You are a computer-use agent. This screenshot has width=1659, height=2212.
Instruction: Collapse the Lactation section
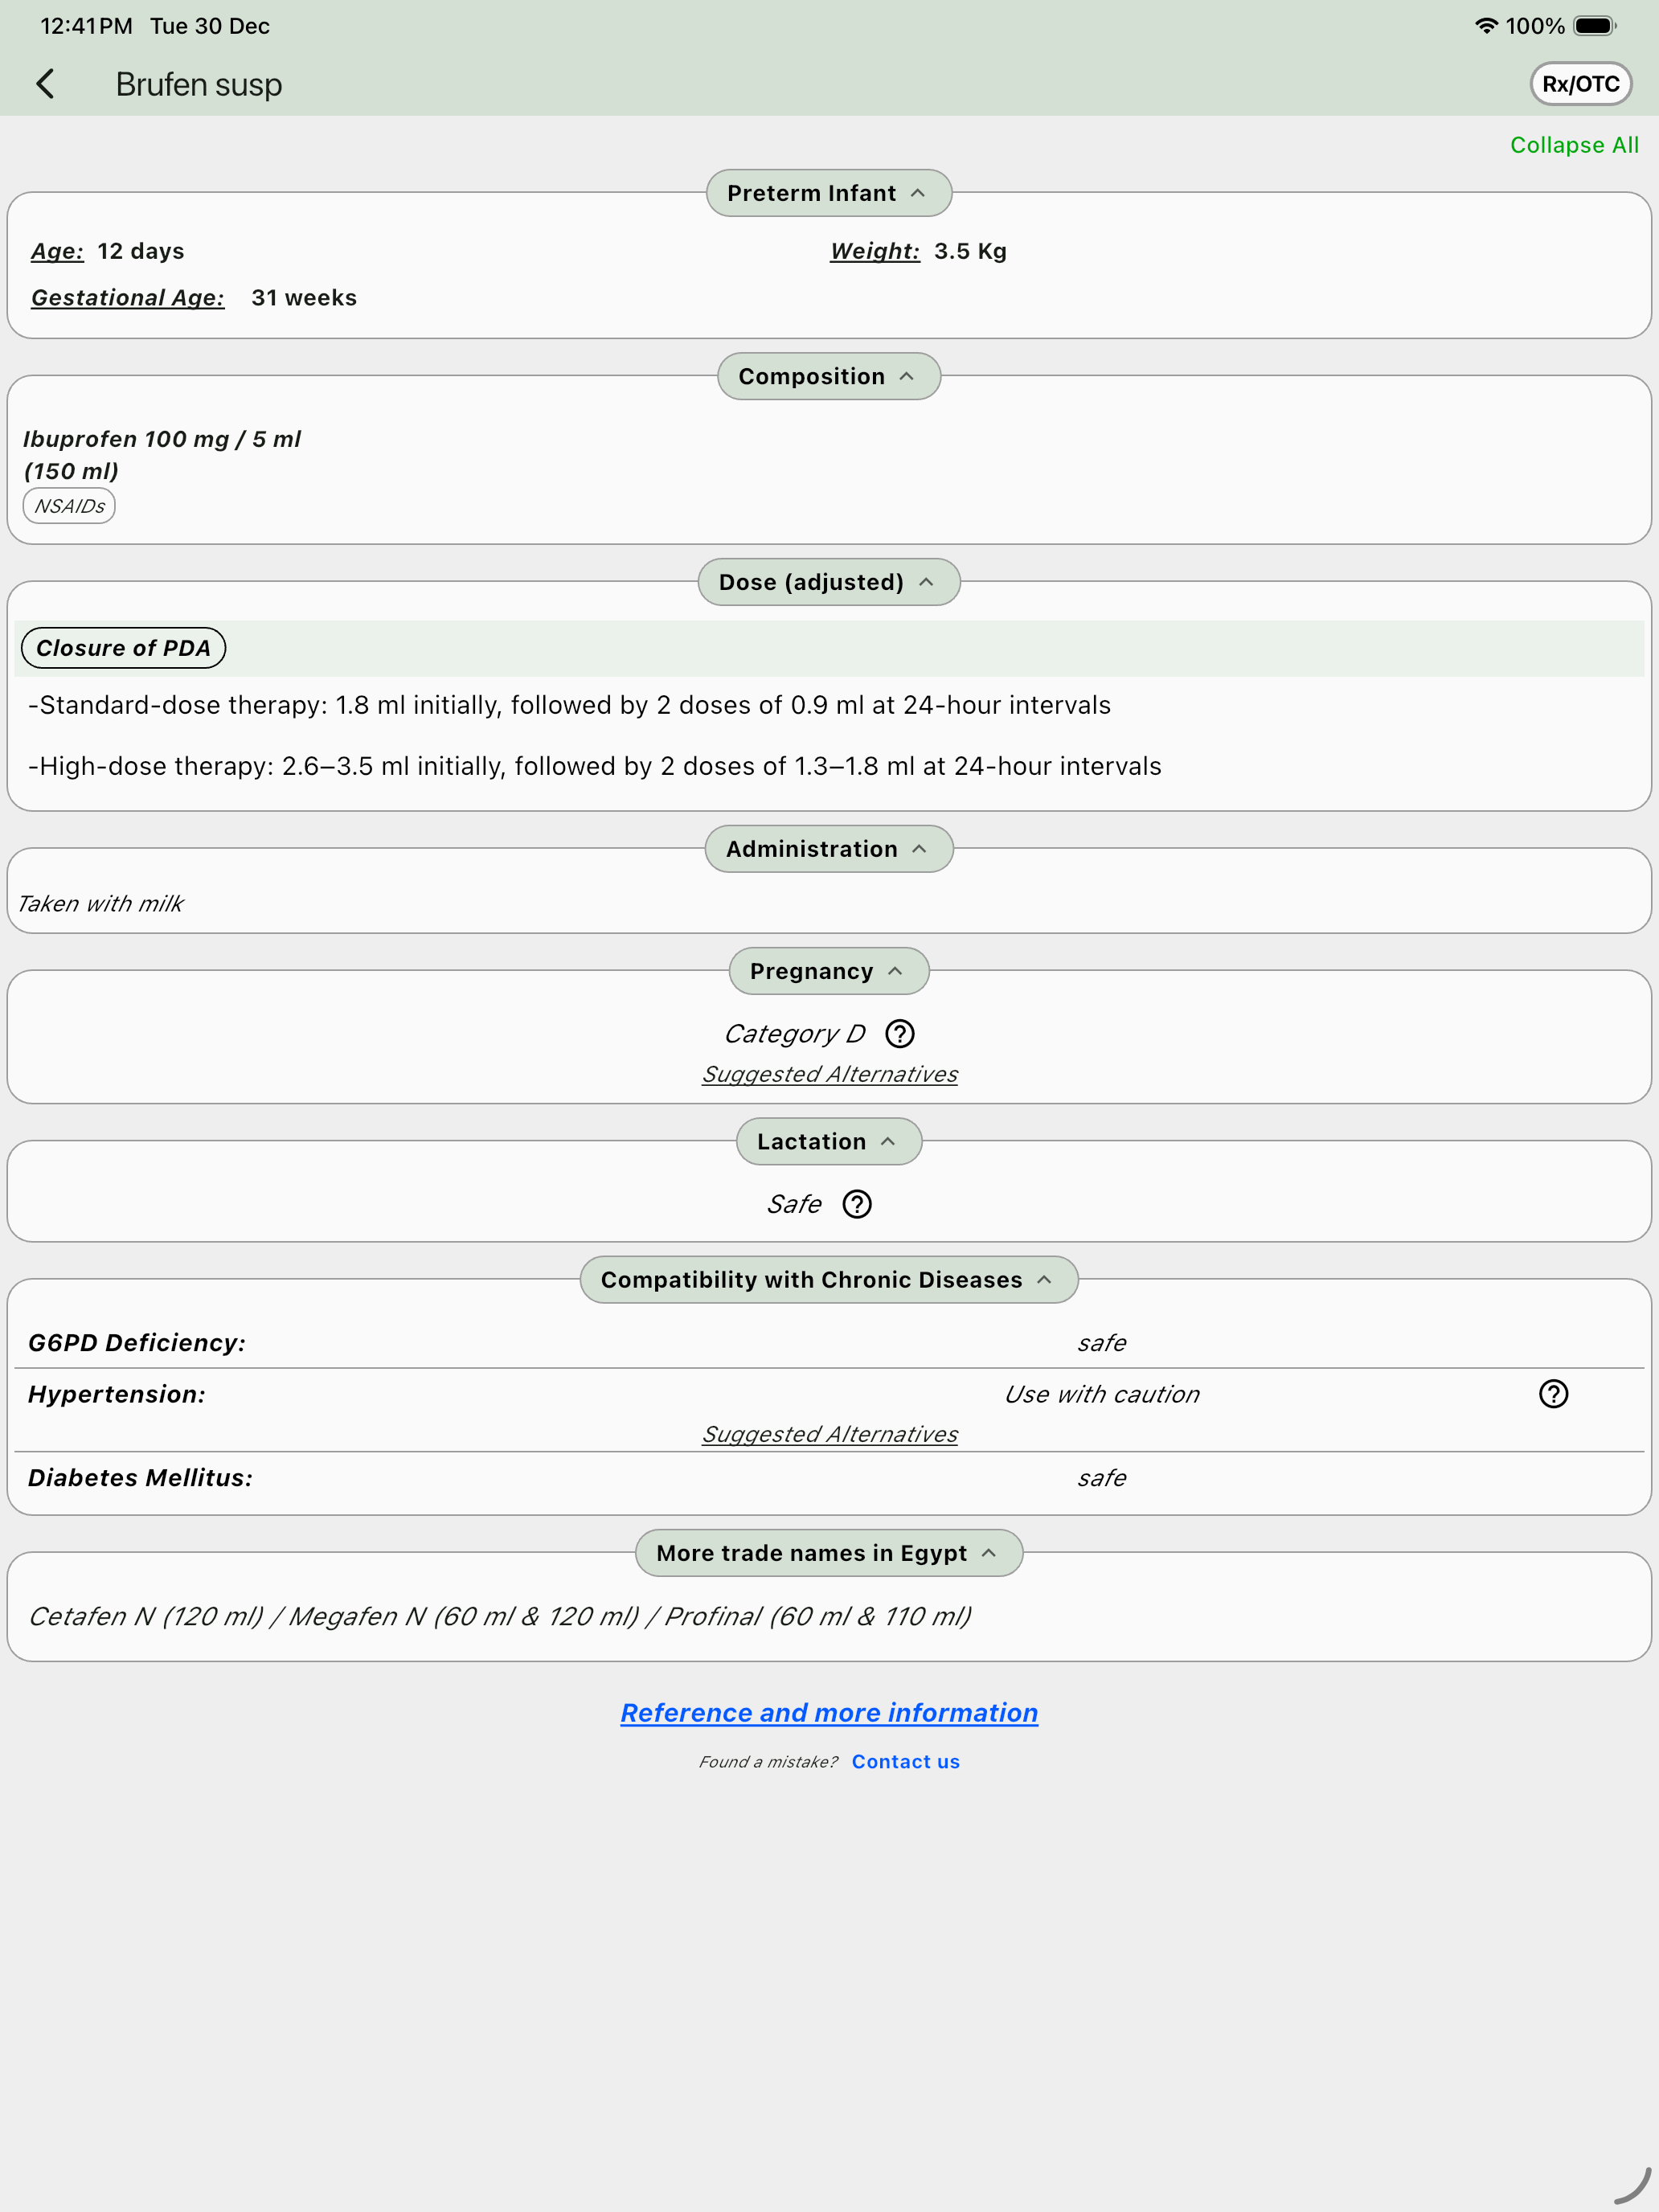click(x=828, y=1141)
